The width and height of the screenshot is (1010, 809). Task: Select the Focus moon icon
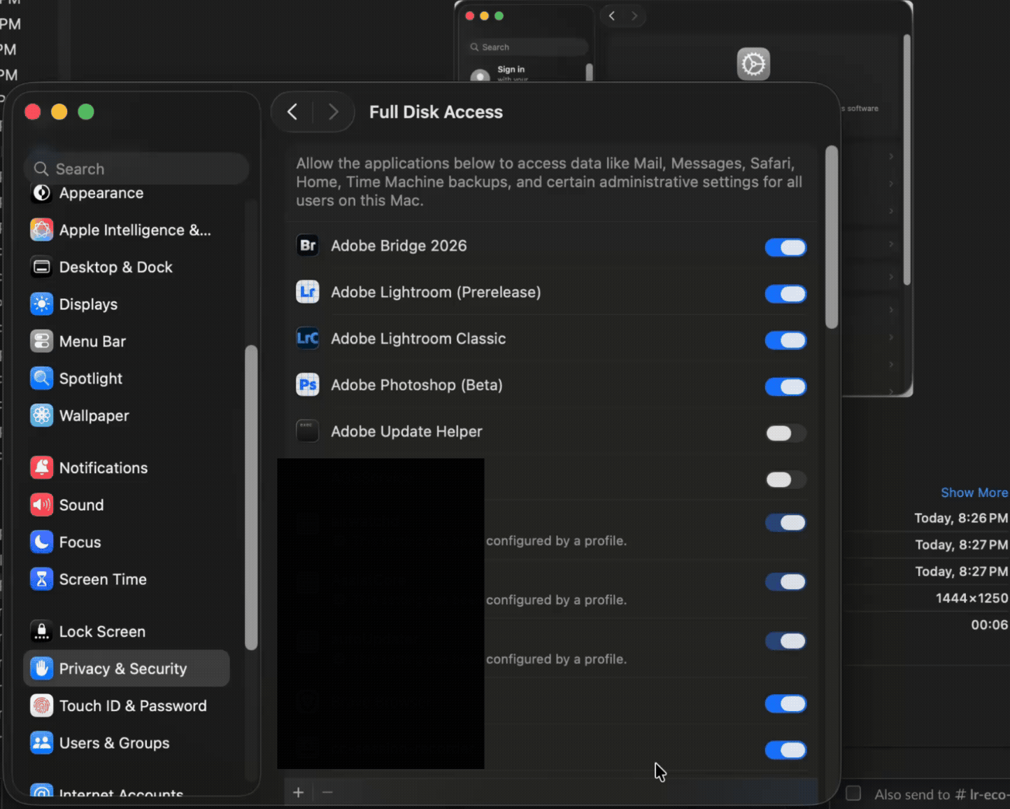[41, 542]
